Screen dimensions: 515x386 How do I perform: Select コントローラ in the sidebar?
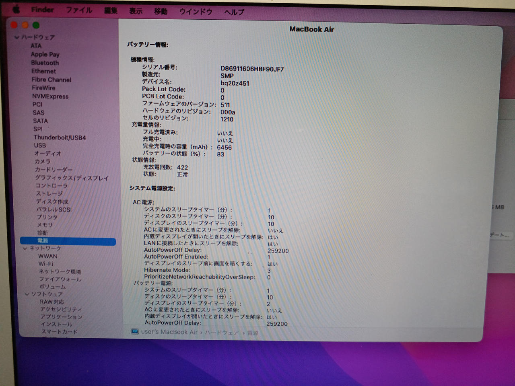pos(51,186)
